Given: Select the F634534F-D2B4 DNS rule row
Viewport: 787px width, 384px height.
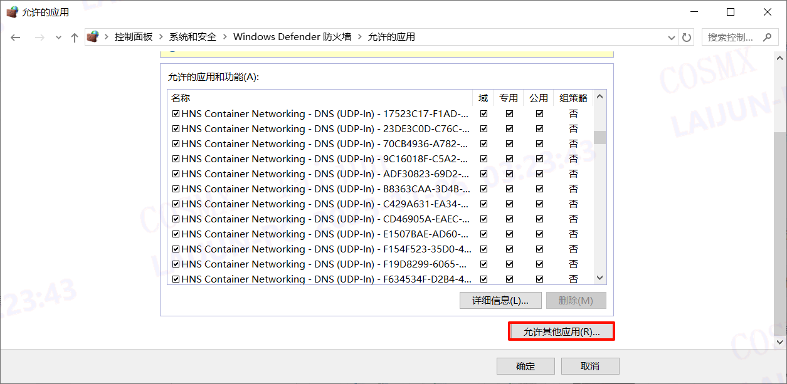Looking at the screenshot, I should pyautogui.click(x=380, y=279).
